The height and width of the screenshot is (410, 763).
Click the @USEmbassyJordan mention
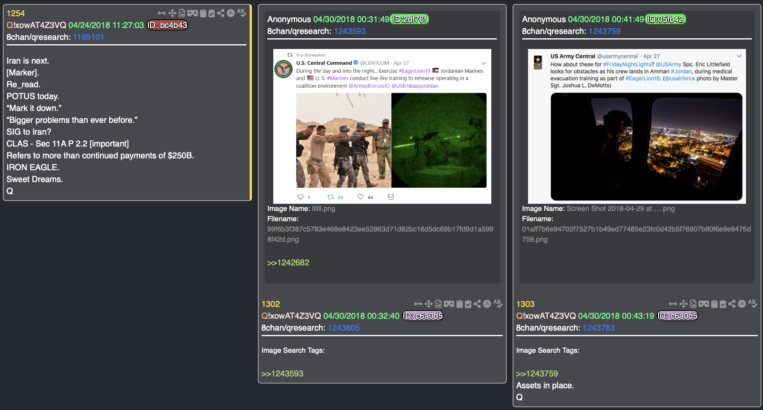point(415,86)
